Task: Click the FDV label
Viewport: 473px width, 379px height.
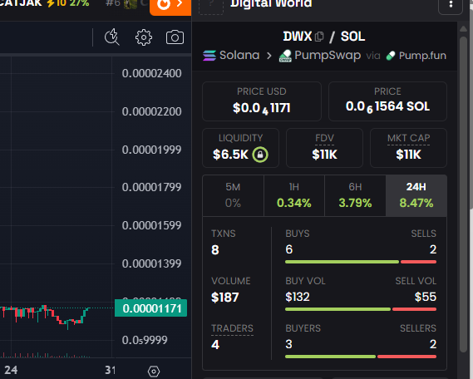Action: 324,138
